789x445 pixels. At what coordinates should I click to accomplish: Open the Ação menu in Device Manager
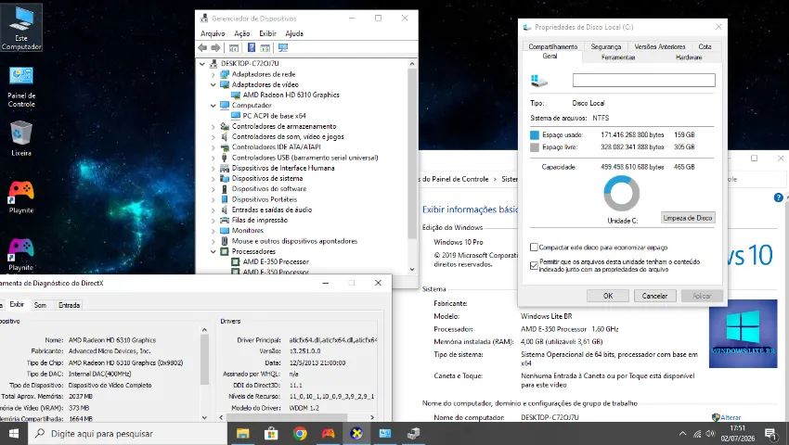coord(242,33)
